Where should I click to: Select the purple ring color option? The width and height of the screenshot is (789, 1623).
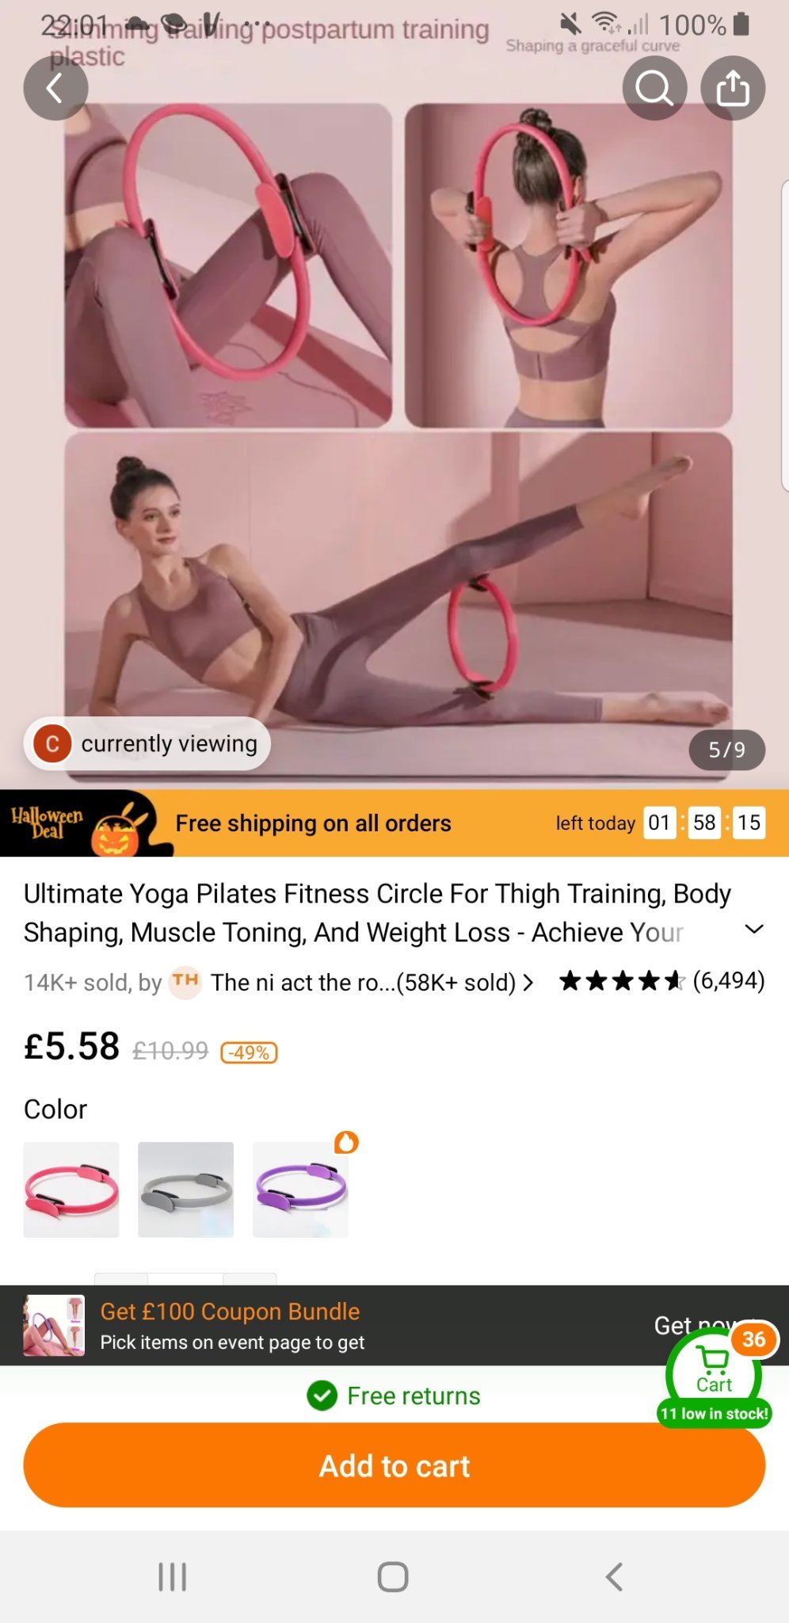[x=300, y=1190]
